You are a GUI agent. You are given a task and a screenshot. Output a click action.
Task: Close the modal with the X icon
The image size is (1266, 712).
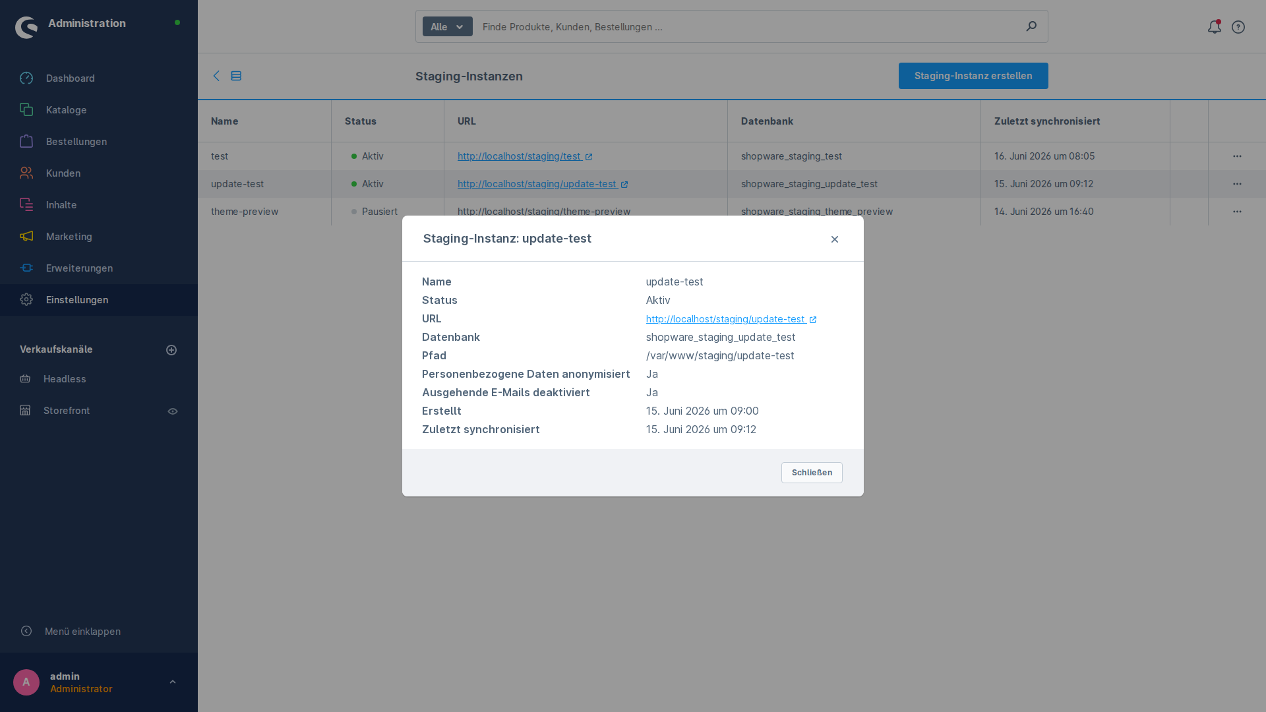(835, 239)
